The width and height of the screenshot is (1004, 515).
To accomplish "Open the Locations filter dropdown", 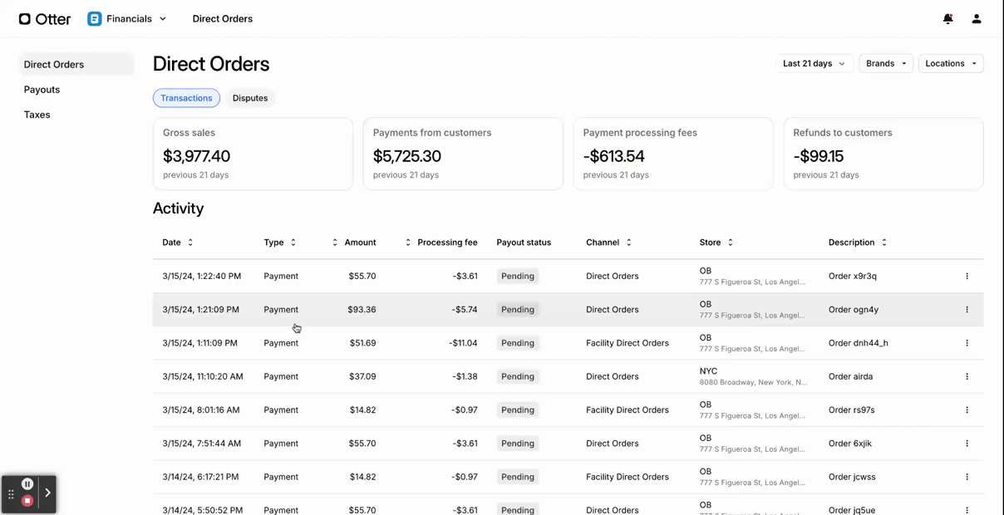I will click(x=950, y=63).
